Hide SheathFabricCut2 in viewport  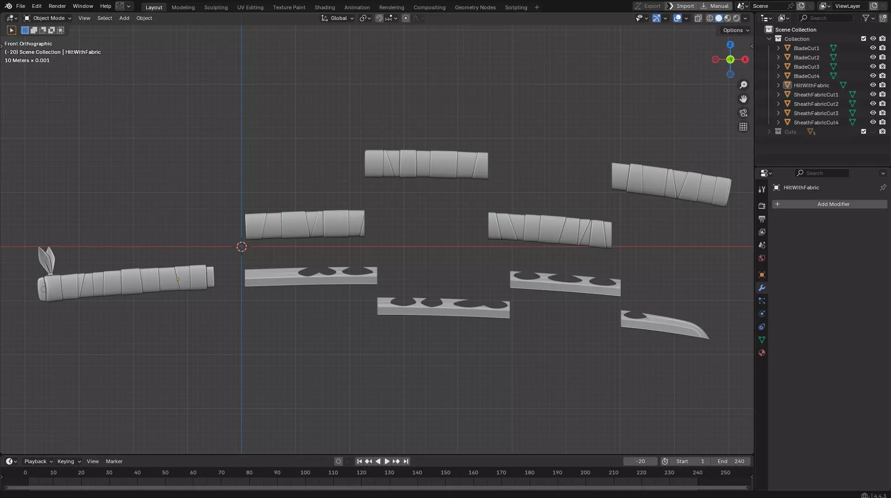(873, 103)
